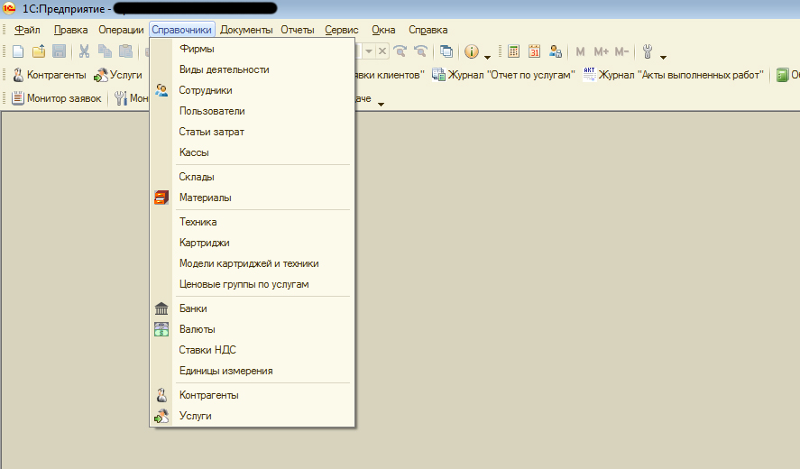Image resolution: width=800 pixels, height=469 pixels.
Task: Open the Банки reference list
Action: [193, 308]
